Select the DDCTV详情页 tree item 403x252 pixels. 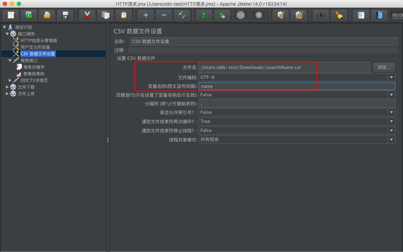[34, 80]
